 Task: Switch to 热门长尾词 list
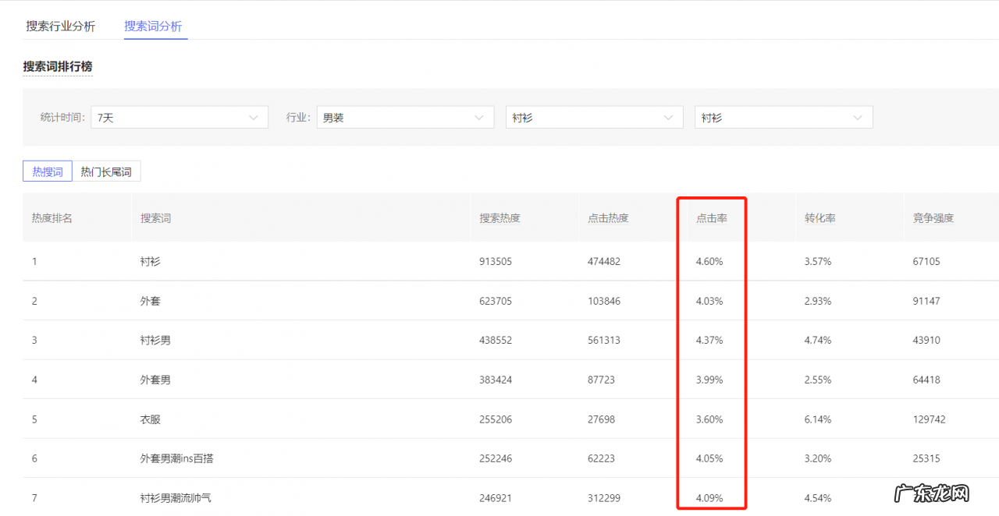click(x=106, y=171)
